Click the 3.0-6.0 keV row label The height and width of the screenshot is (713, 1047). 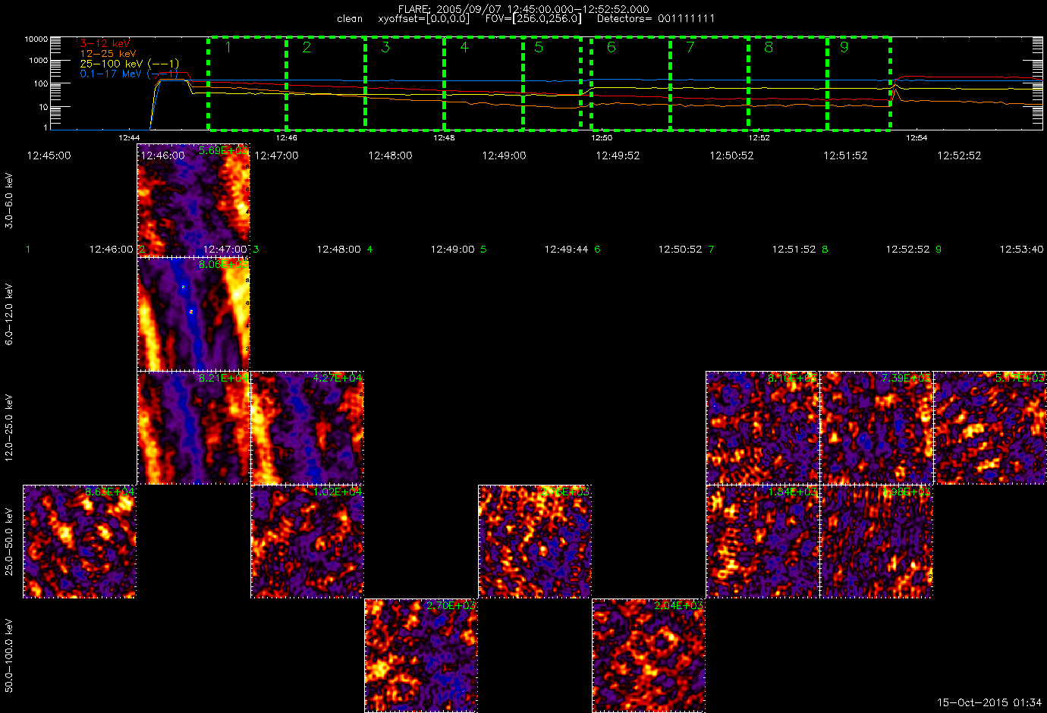pyautogui.click(x=9, y=200)
